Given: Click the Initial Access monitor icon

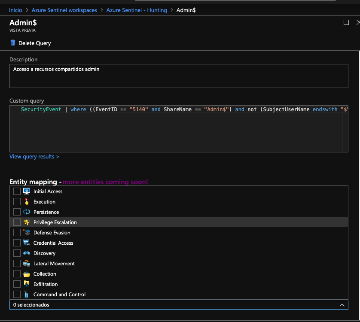Looking at the screenshot, I should tap(27, 191).
